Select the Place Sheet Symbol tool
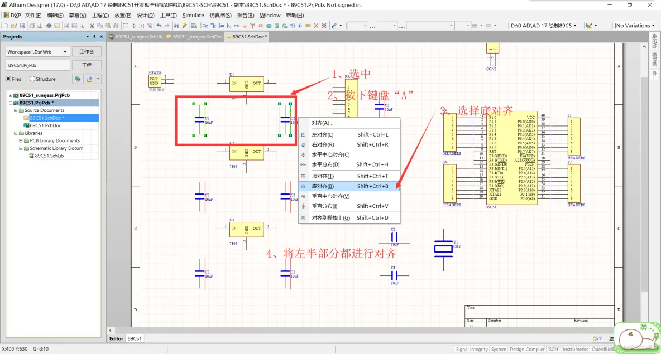 pos(269,26)
